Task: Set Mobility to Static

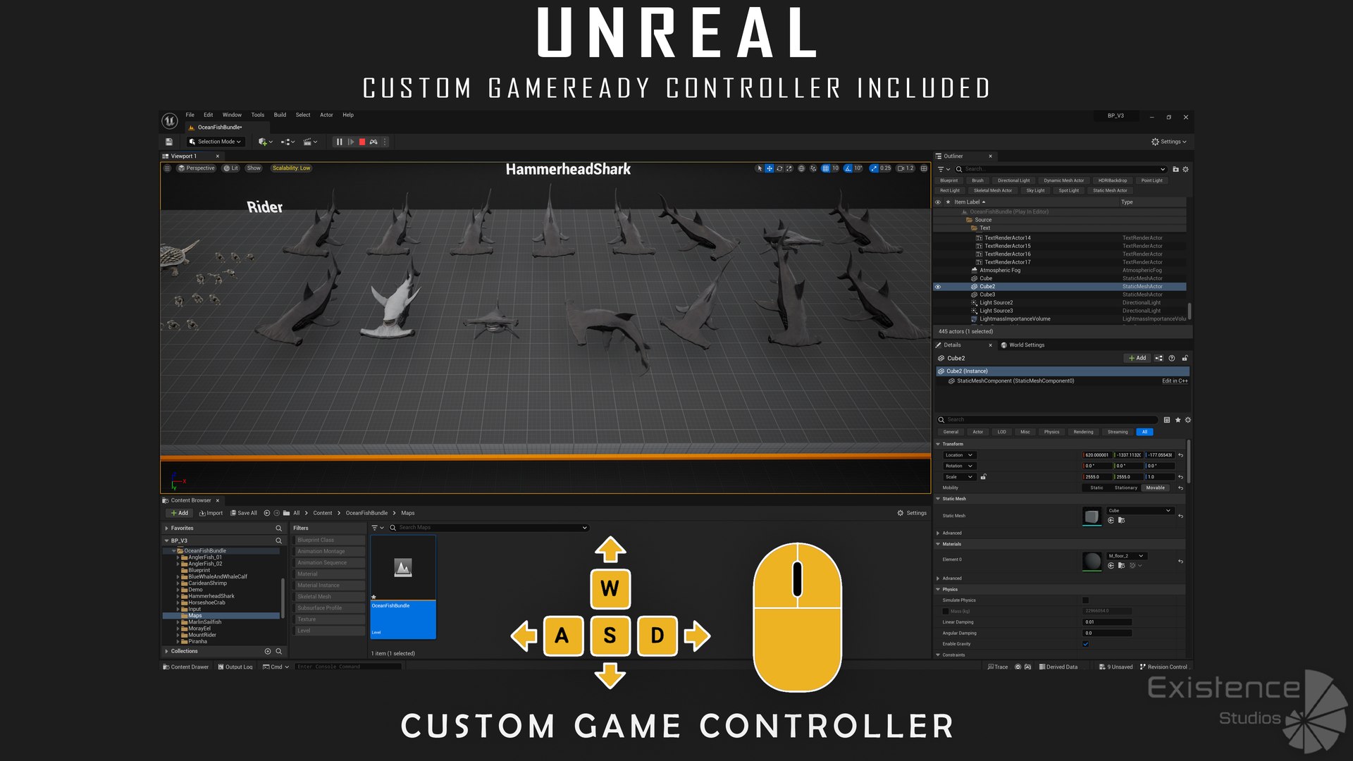Action: tap(1096, 488)
